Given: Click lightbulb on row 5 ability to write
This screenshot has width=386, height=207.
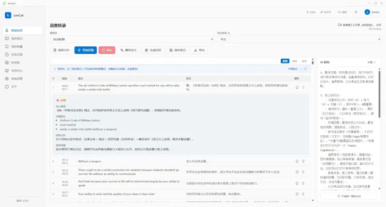Looking at the screenshot, I should pyautogui.click(x=303, y=194).
